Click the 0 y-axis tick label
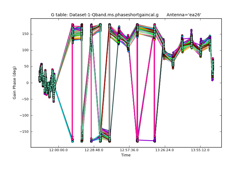Screen dimensions: 246x184 28,83
